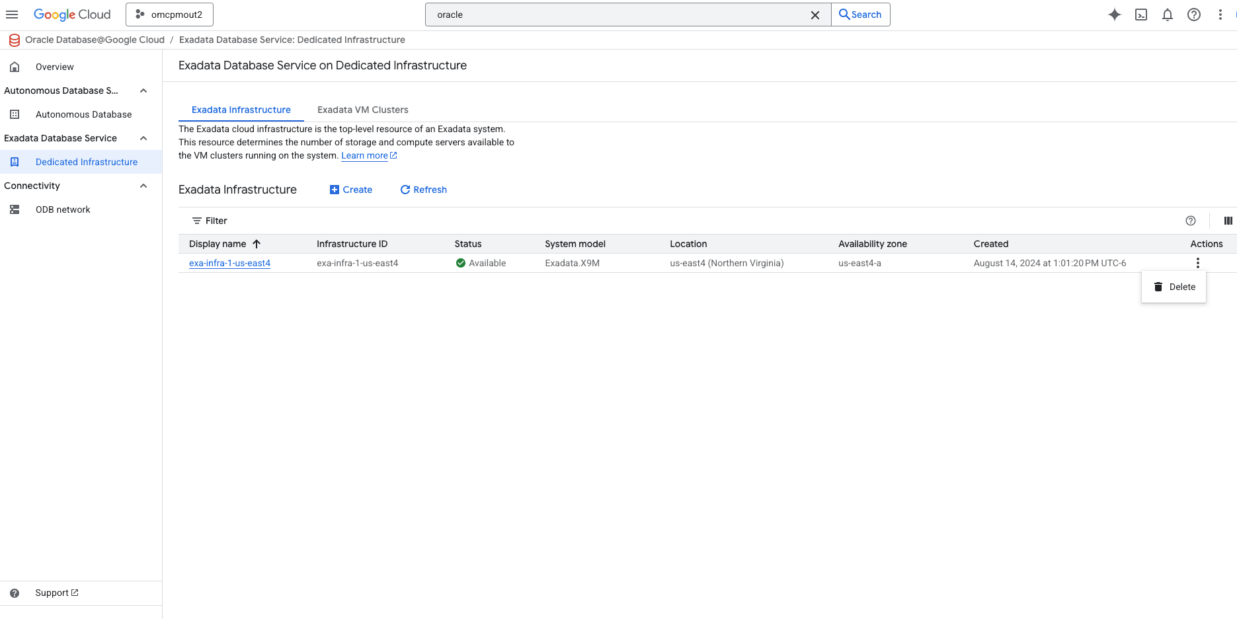Viewport: 1237px width, 619px height.
Task: Create a new Exadata Infrastructure
Action: click(x=351, y=190)
